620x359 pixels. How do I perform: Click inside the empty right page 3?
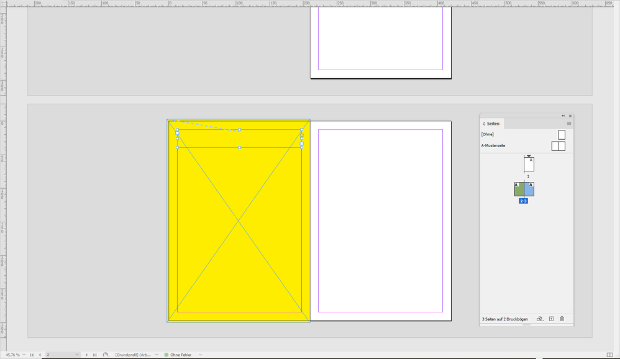point(380,220)
